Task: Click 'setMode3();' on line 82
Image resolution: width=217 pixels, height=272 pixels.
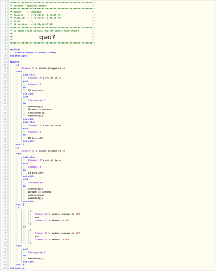Action: (x=35, y=259)
